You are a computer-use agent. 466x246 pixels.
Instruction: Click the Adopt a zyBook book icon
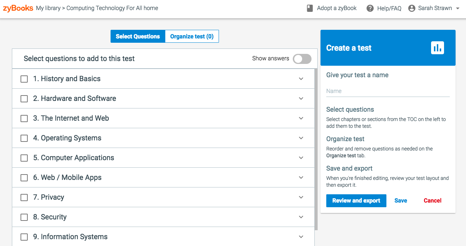310,8
